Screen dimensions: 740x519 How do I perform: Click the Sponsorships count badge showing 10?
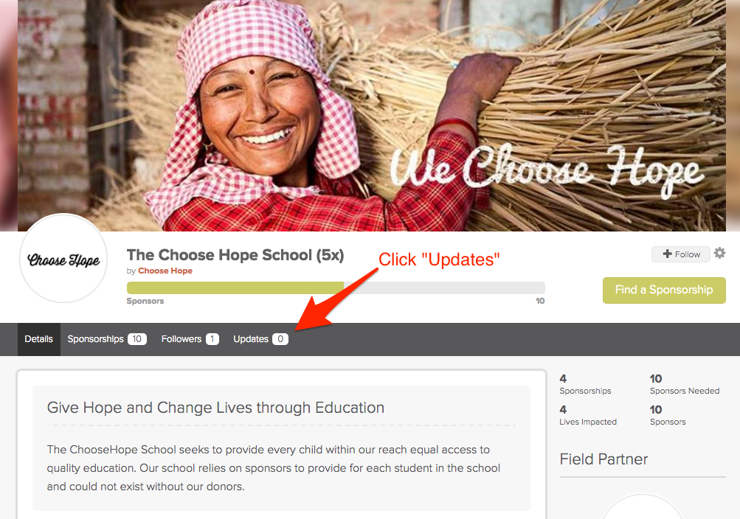click(x=137, y=339)
